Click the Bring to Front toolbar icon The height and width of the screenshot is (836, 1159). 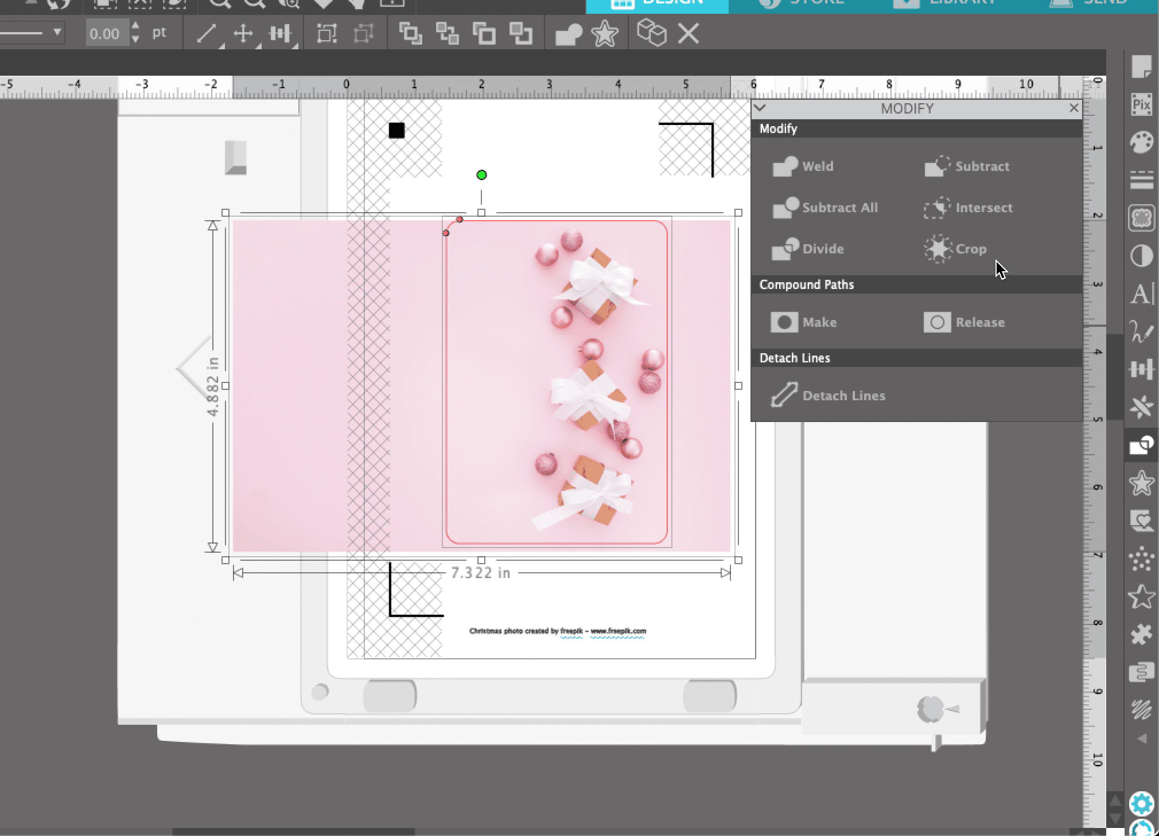(x=410, y=34)
